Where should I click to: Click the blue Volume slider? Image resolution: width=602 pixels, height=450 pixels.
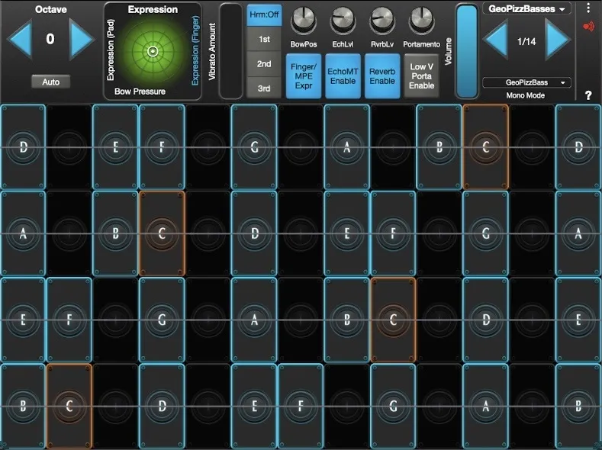tap(467, 51)
